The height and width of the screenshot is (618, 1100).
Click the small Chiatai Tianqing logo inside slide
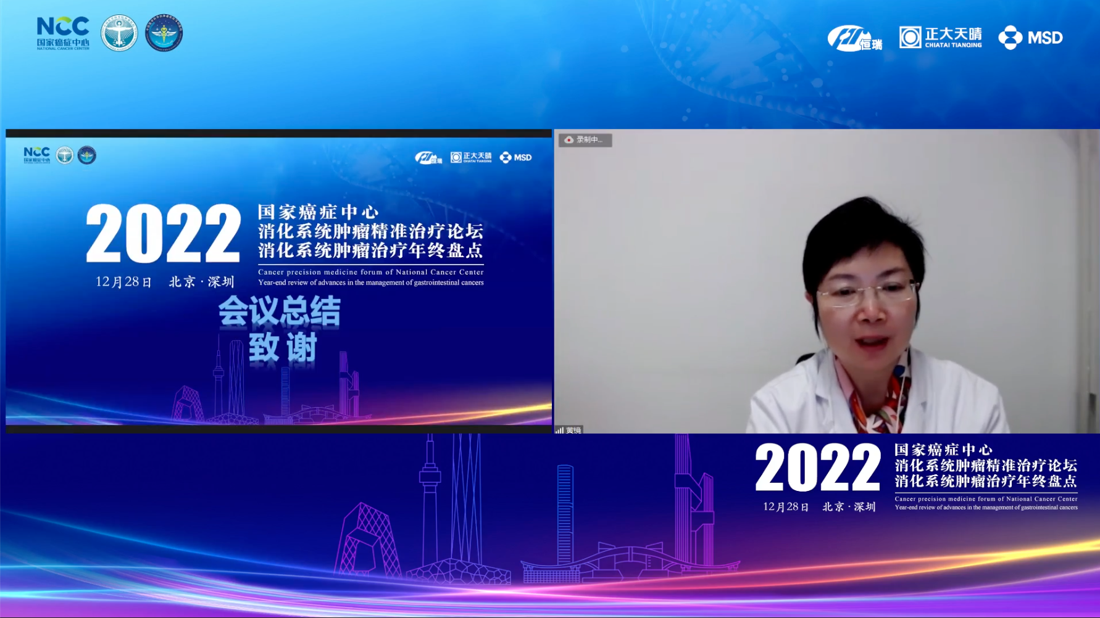471,157
